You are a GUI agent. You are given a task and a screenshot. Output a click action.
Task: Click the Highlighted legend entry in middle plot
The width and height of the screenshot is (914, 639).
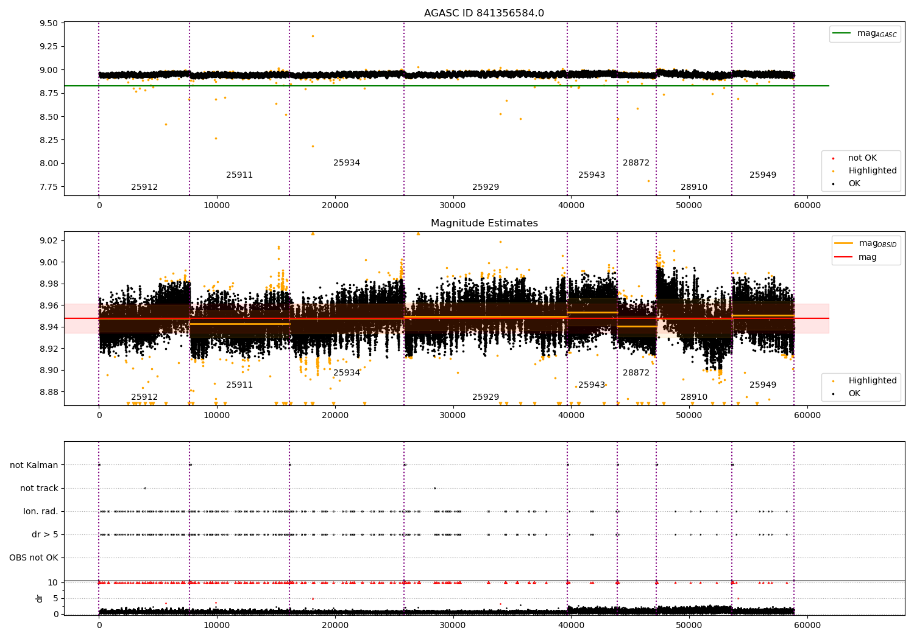(x=863, y=381)
